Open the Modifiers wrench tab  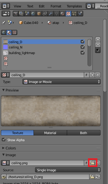click(51, 14)
